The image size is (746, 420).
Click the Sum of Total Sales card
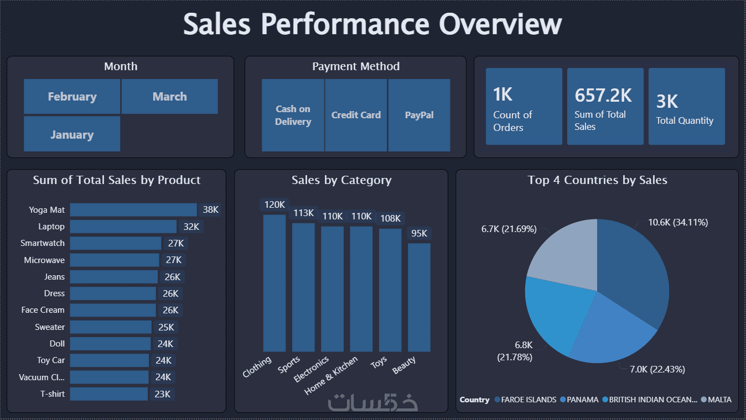605,107
